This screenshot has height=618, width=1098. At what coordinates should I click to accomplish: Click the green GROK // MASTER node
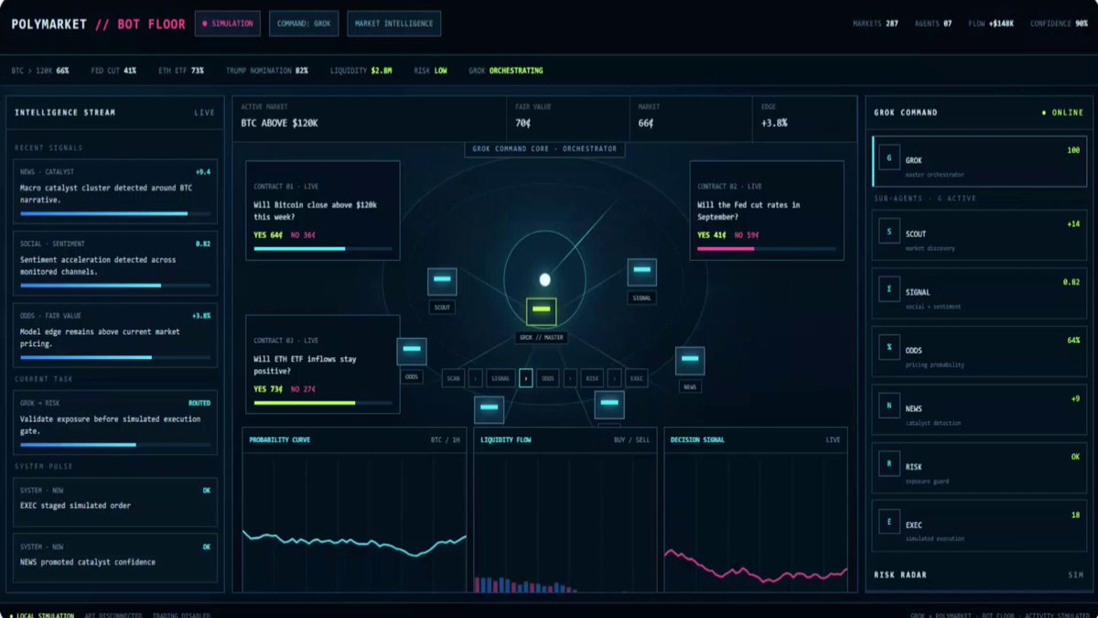tap(541, 311)
